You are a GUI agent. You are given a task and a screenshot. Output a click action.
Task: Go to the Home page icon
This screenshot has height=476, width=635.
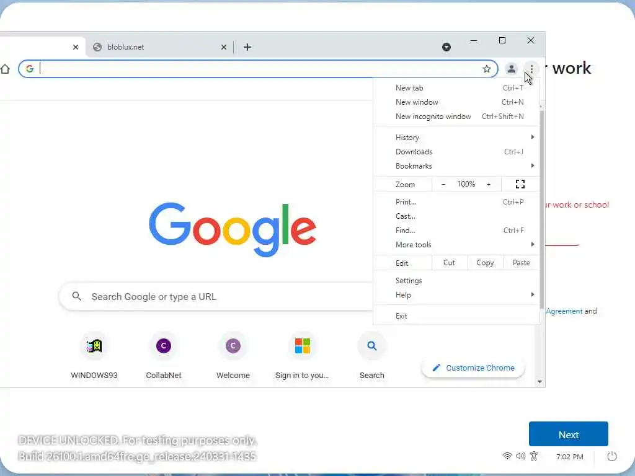point(5,69)
